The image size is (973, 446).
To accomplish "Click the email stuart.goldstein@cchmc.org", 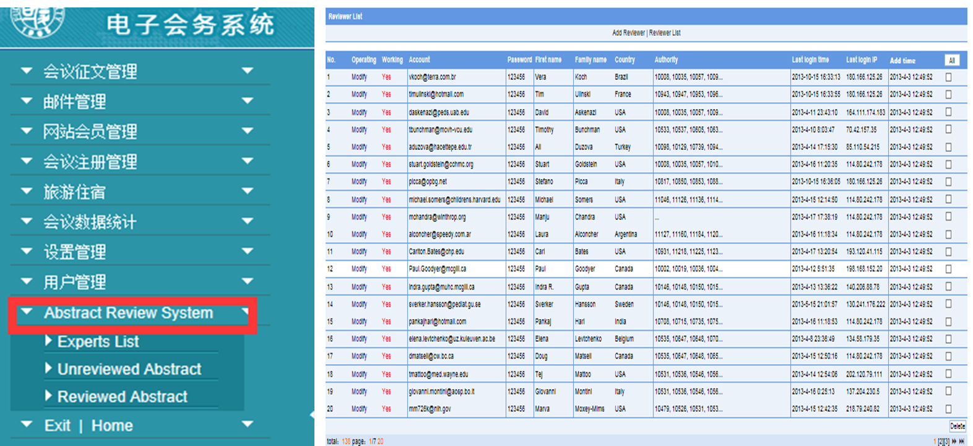I will click(x=441, y=165).
